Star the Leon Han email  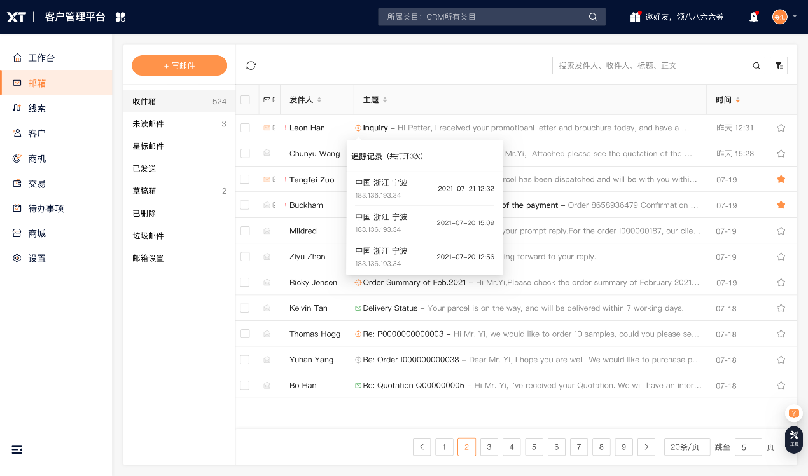click(x=781, y=128)
